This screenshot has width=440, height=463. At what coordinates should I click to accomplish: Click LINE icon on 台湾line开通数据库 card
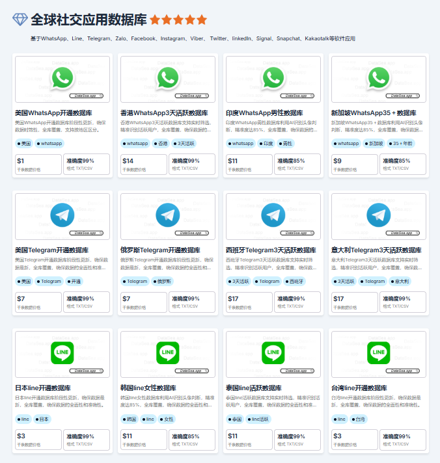point(379,353)
